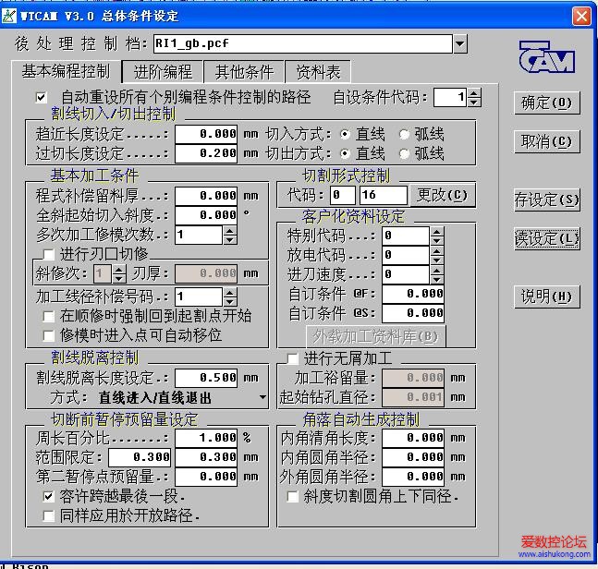Enable the 进行无屑加工 checkbox

(x=292, y=358)
